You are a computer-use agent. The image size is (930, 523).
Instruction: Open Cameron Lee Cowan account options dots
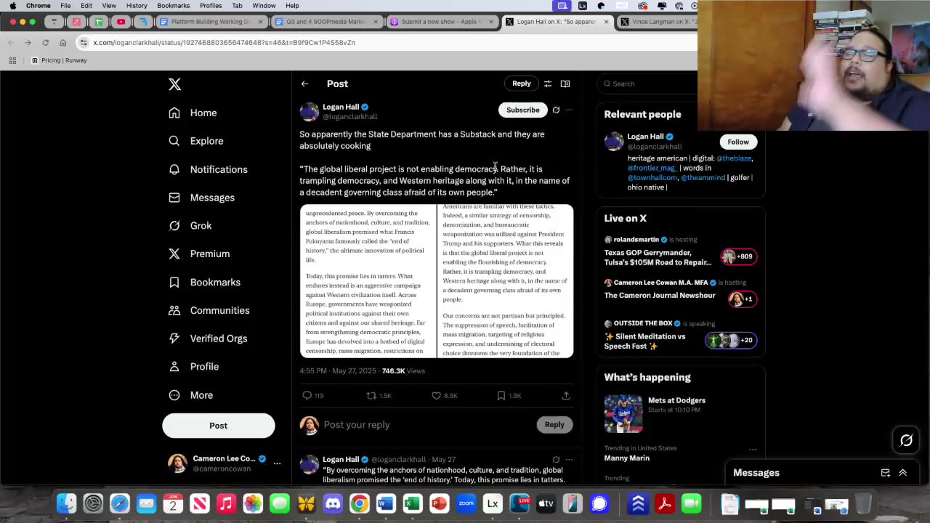coord(277,463)
